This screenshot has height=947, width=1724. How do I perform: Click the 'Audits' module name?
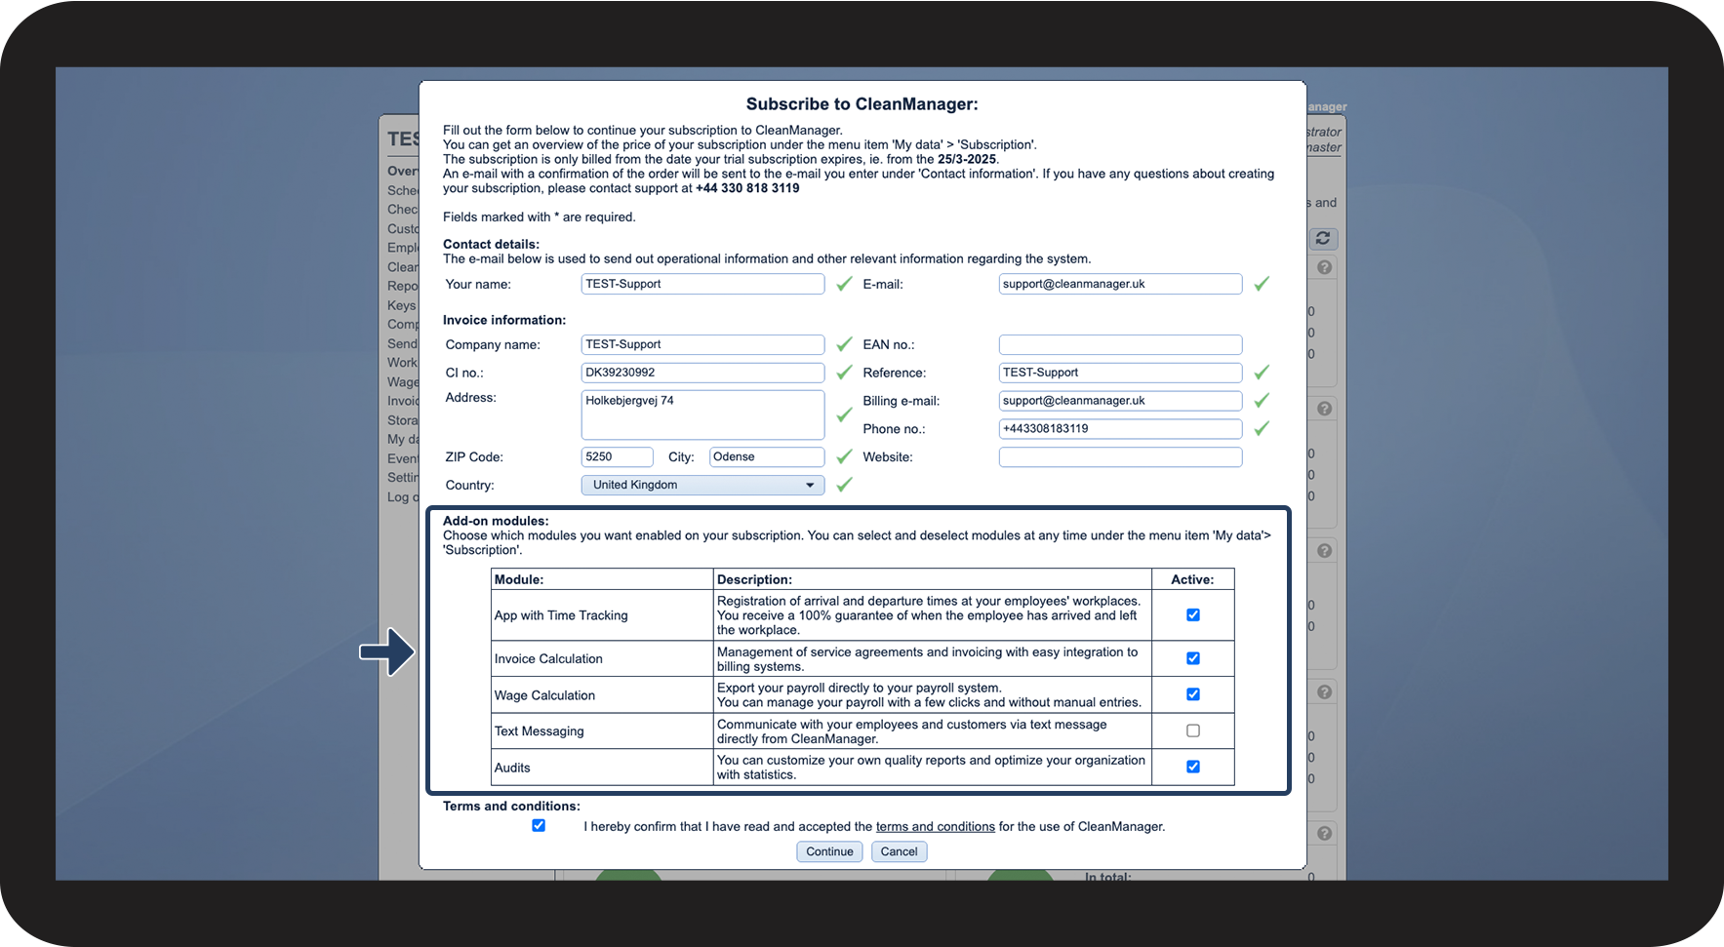click(512, 768)
